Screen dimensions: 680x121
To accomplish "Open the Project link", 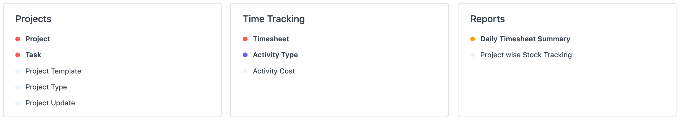I will pyautogui.click(x=38, y=39).
